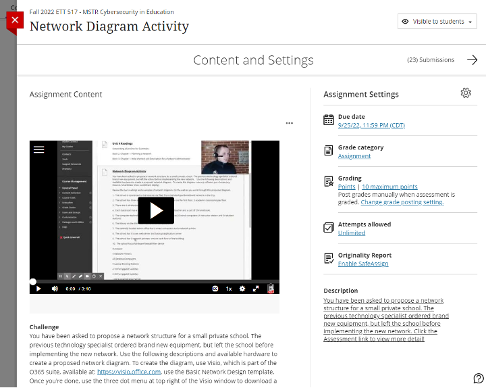Click the Enable SafeAssign link
Image resolution: width=486 pixels, height=388 pixels.
point(363,264)
